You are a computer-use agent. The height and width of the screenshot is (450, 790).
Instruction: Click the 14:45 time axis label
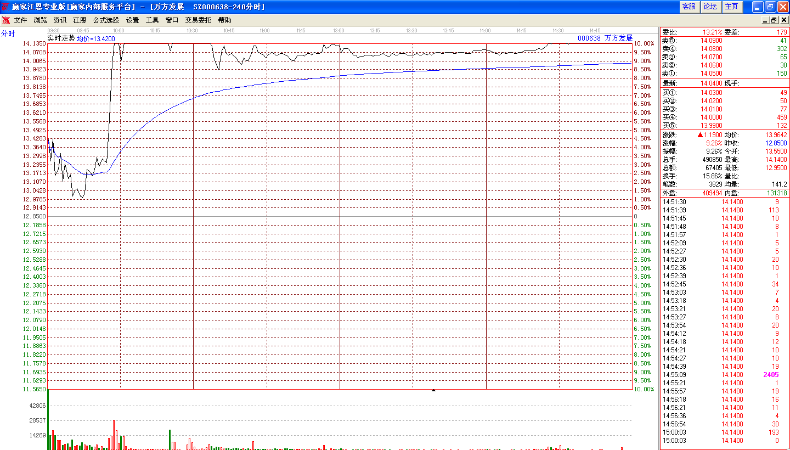click(x=595, y=31)
